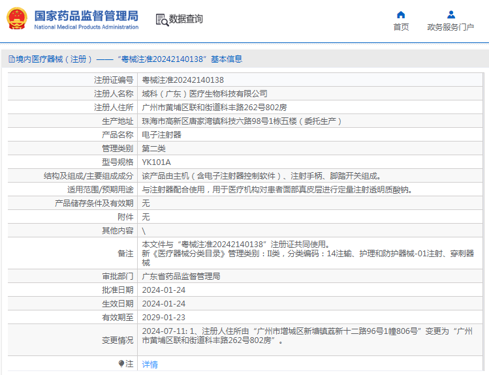This screenshot has width=489, height=375.
Task: Click the document icon before 境内医疗器械
Action: pos(11,59)
